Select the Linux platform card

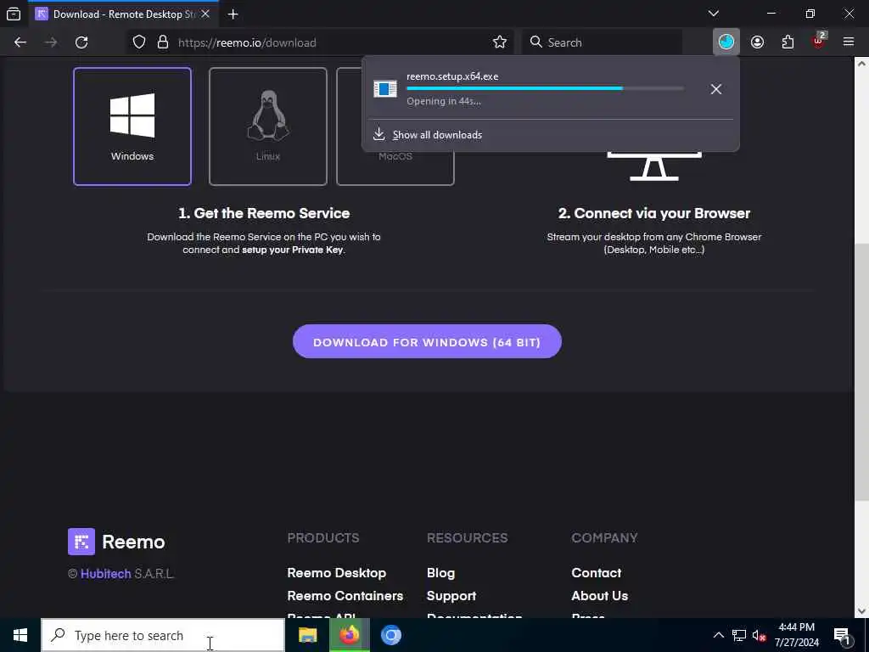tap(267, 126)
